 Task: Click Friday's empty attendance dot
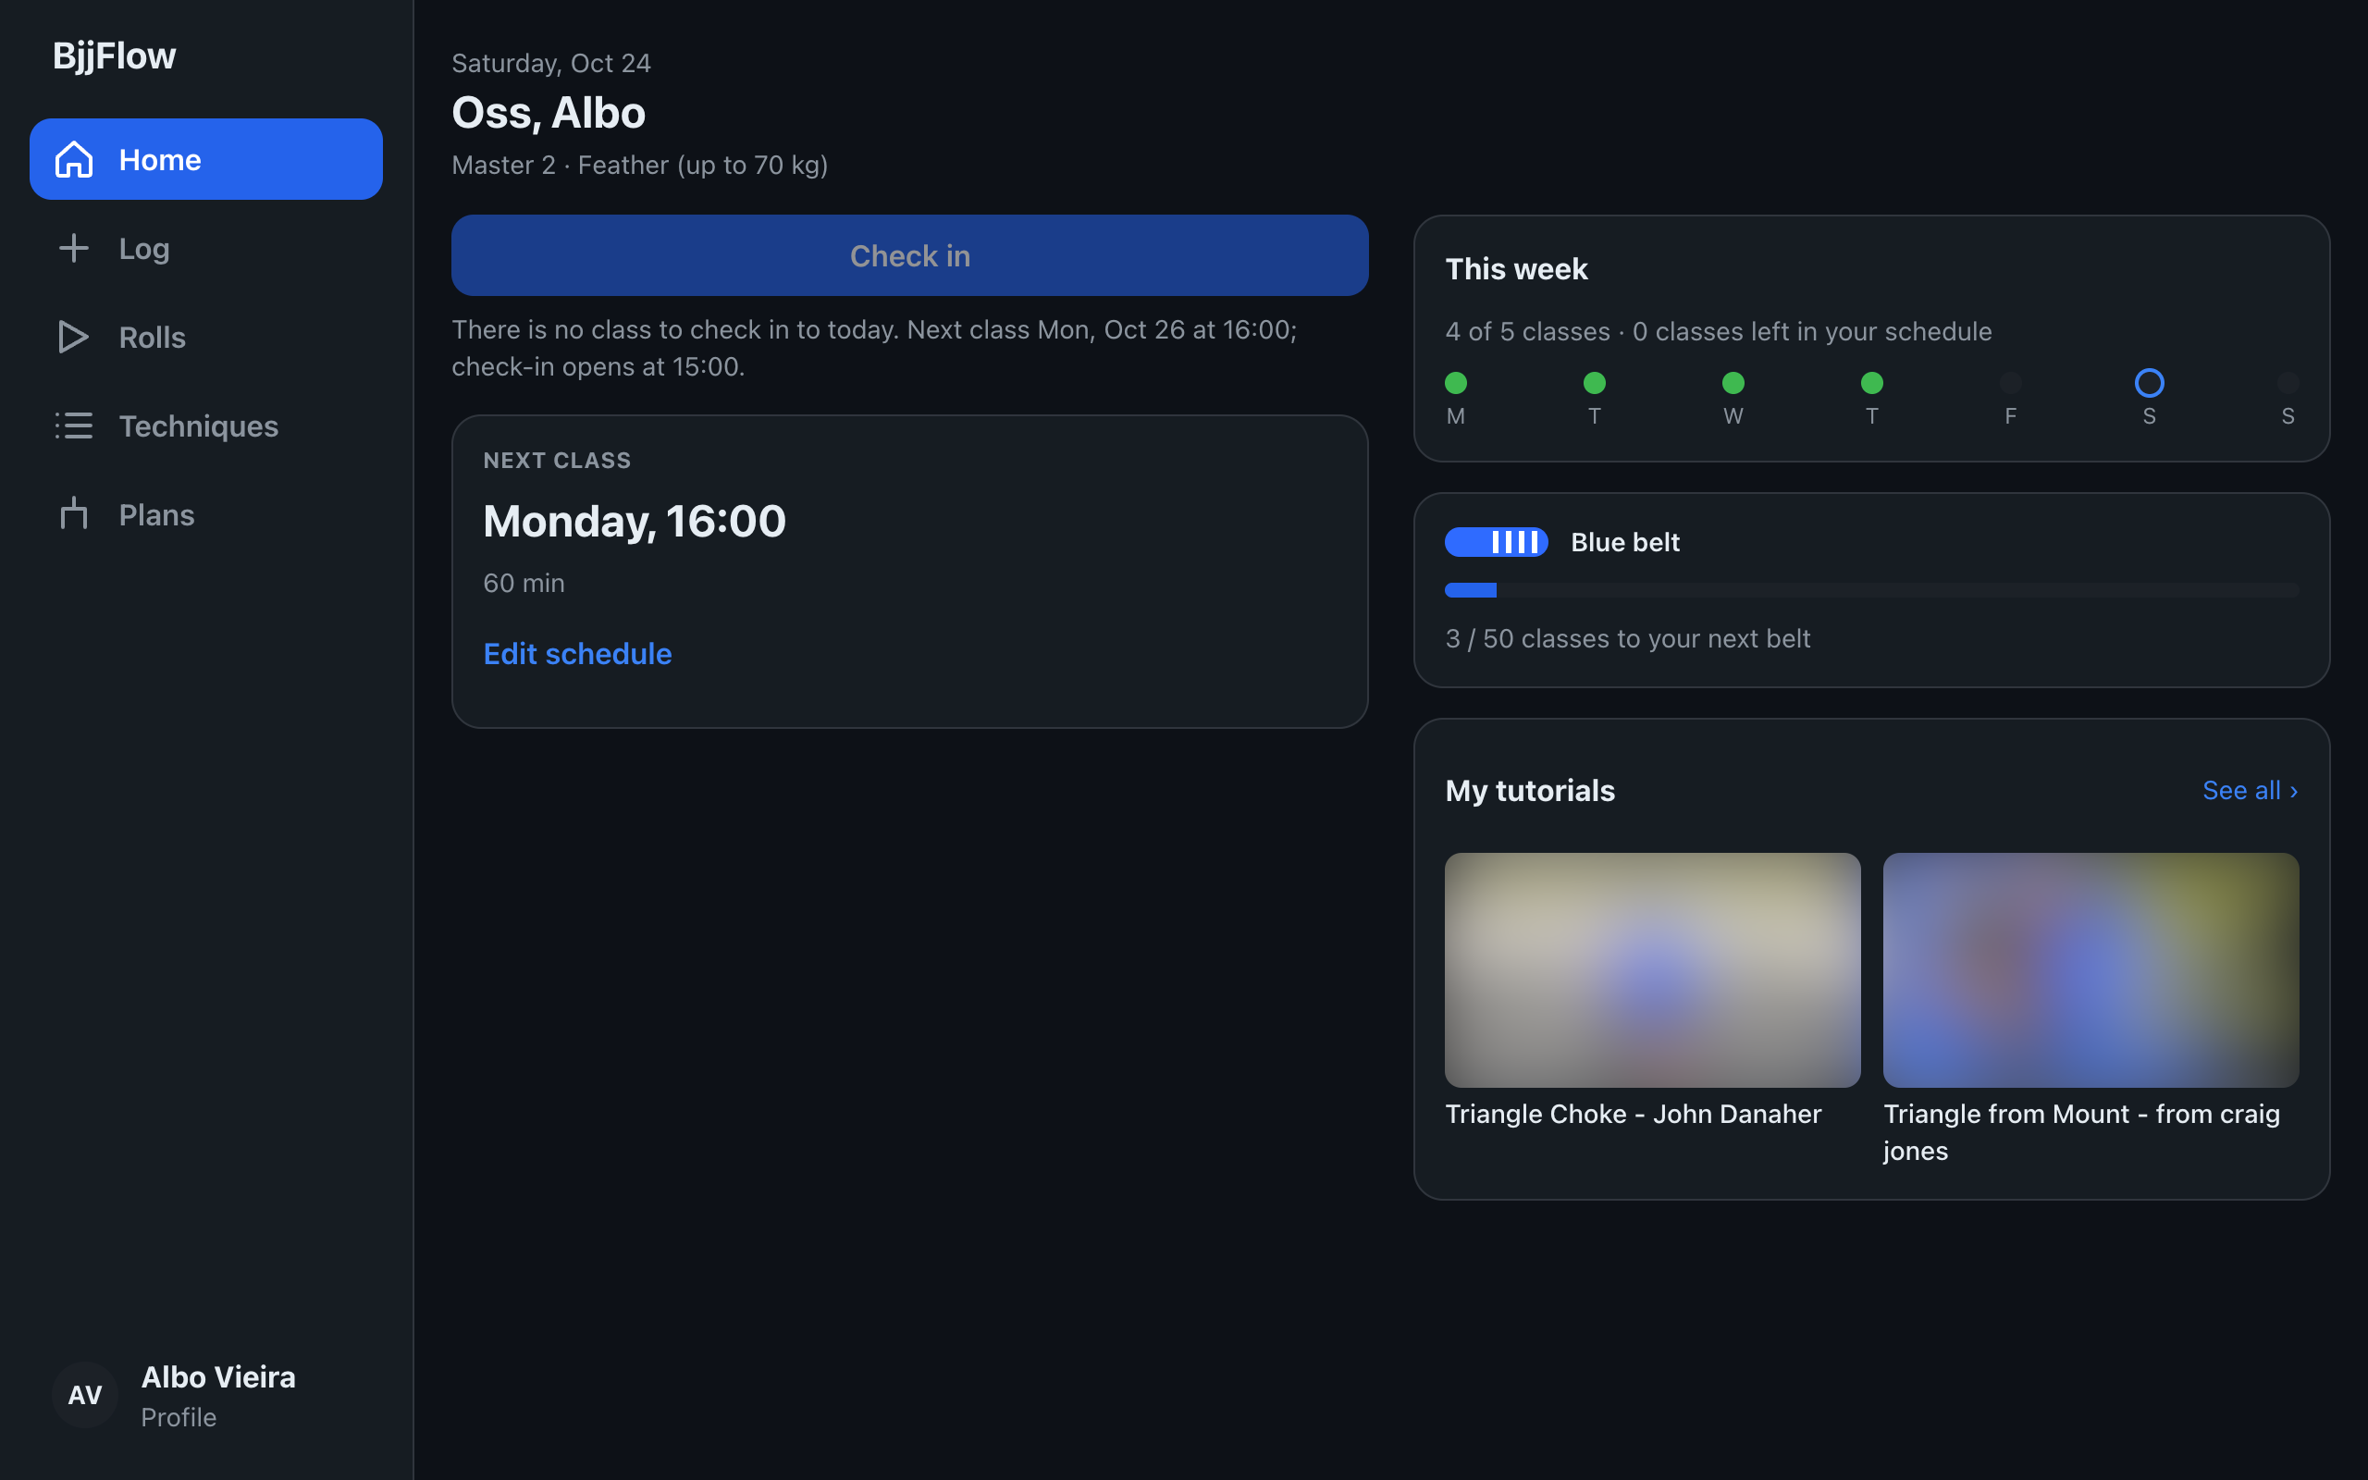pyautogui.click(x=2011, y=383)
